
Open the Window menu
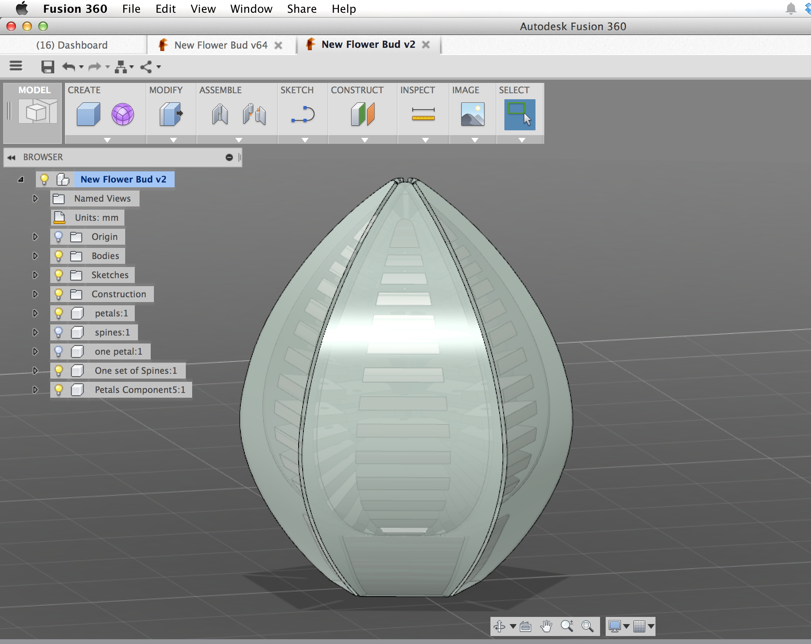pos(251,9)
